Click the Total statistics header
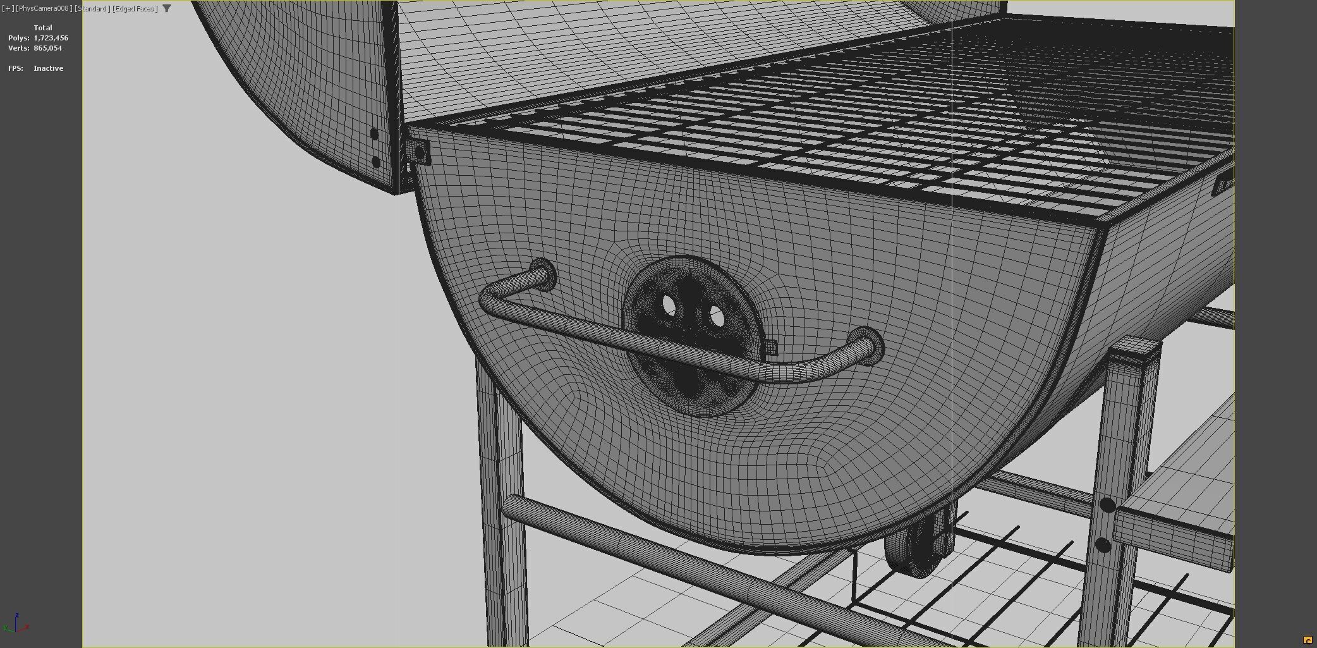Viewport: 1317px width, 648px height. click(43, 28)
